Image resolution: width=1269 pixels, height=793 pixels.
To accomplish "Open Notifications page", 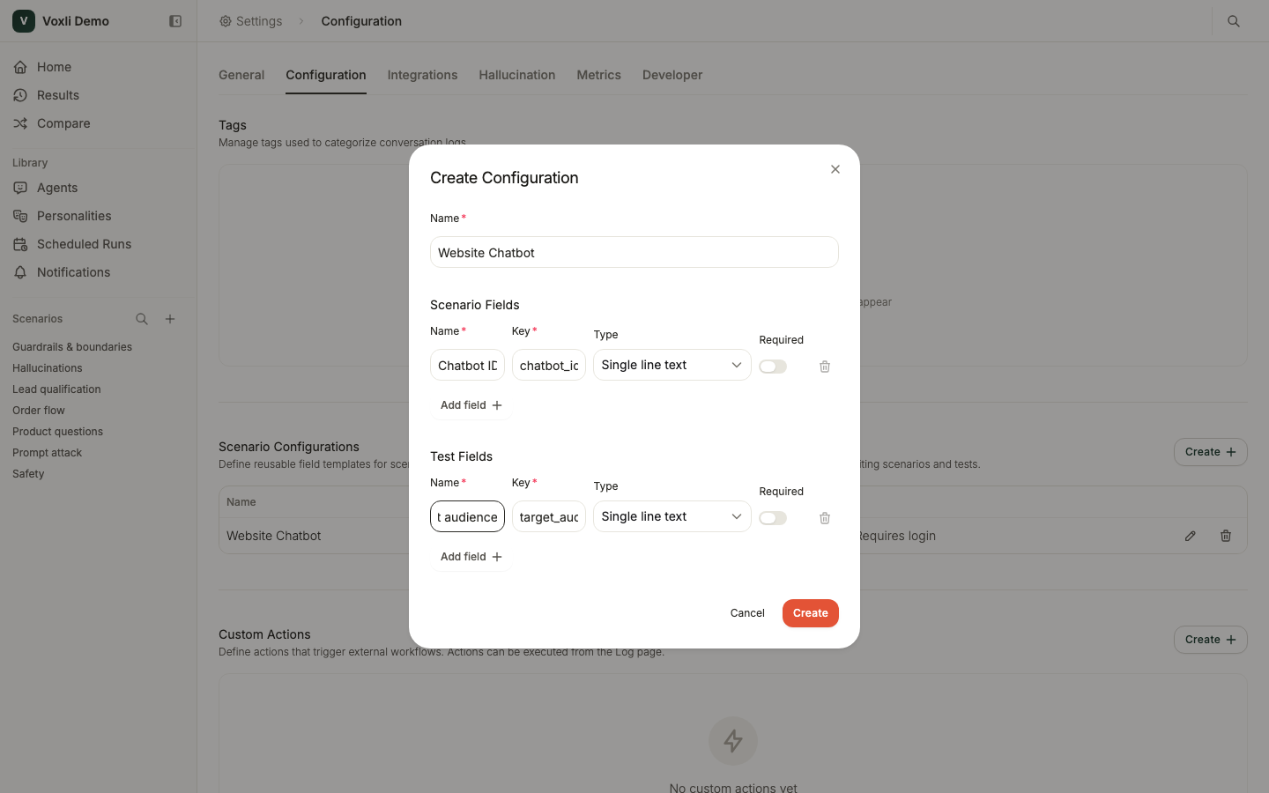I will coord(73,272).
